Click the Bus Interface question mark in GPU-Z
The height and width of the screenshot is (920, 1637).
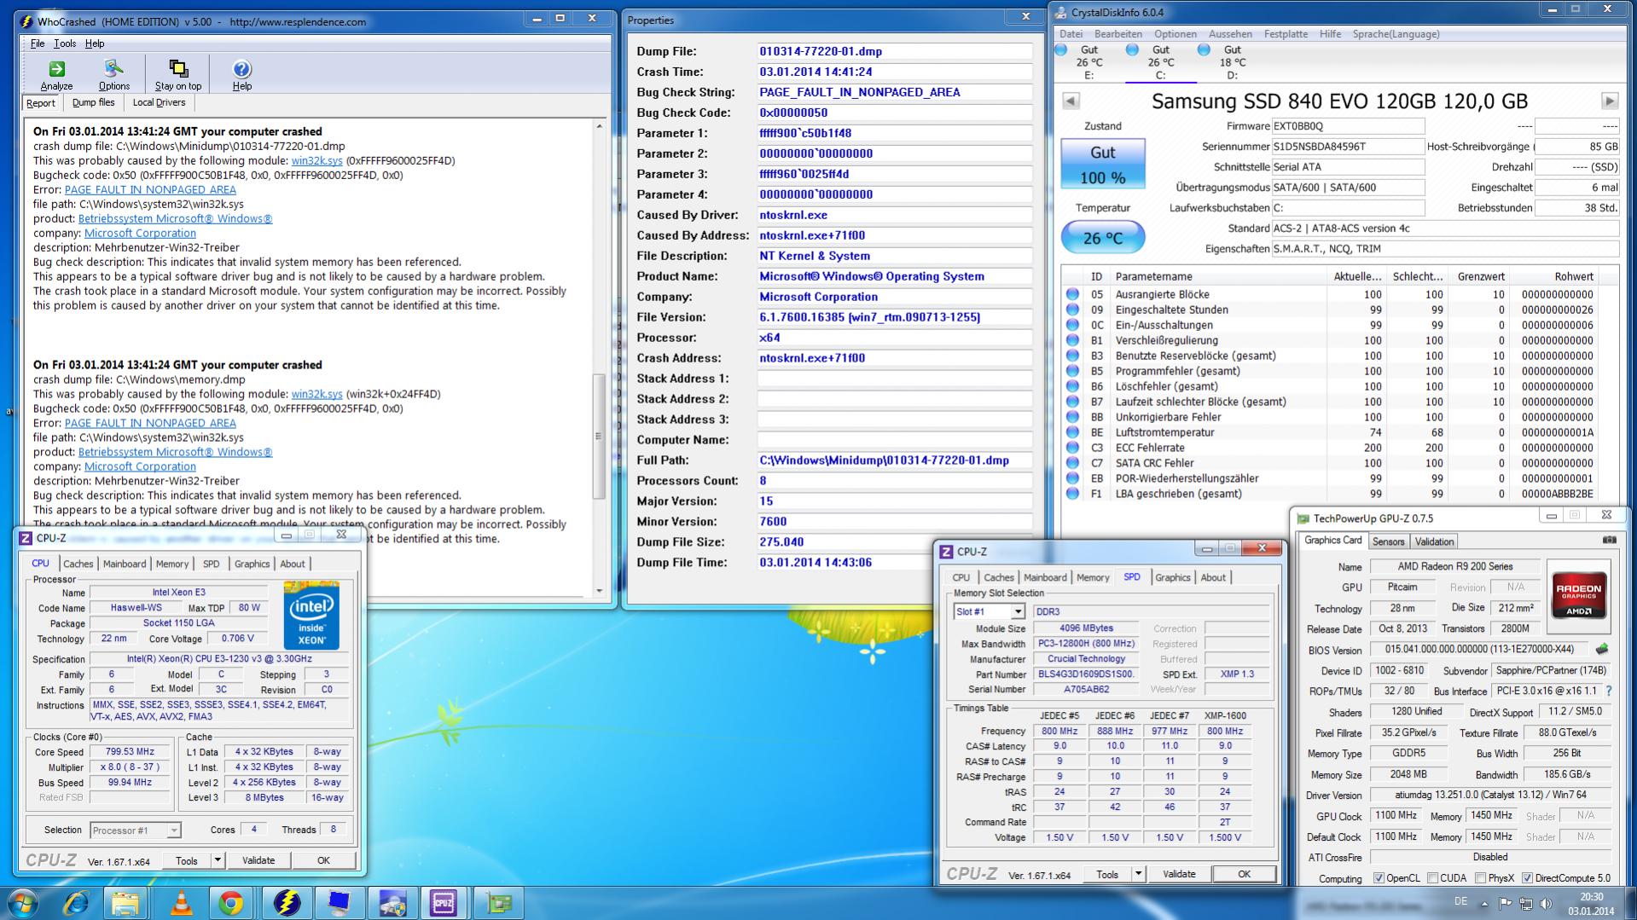1609,691
